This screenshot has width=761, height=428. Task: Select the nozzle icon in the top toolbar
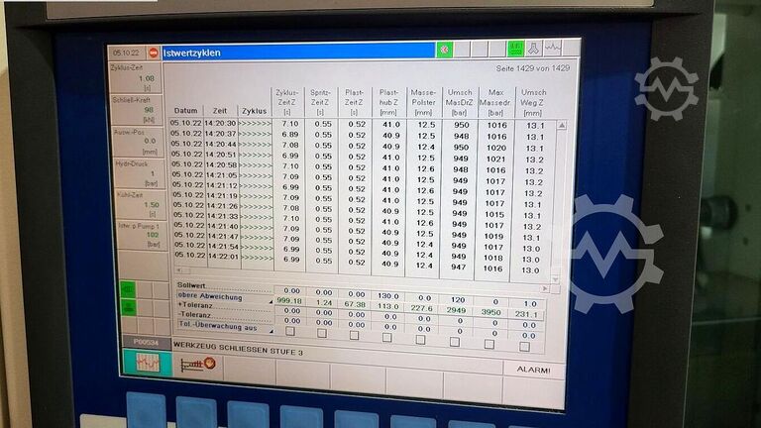[x=534, y=49]
